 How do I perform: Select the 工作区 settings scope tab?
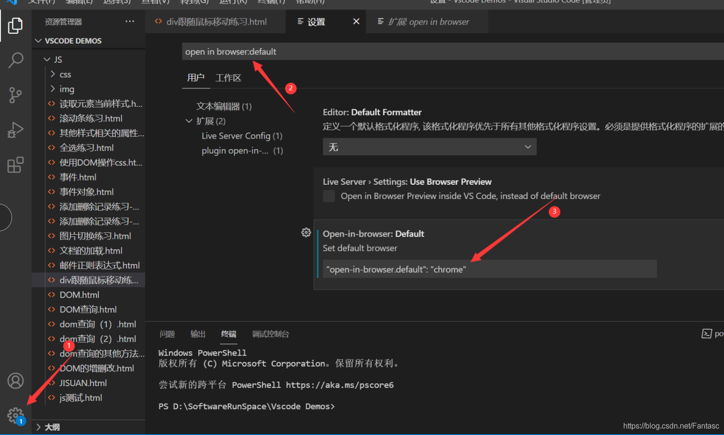pyautogui.click(x=228, y=78)
